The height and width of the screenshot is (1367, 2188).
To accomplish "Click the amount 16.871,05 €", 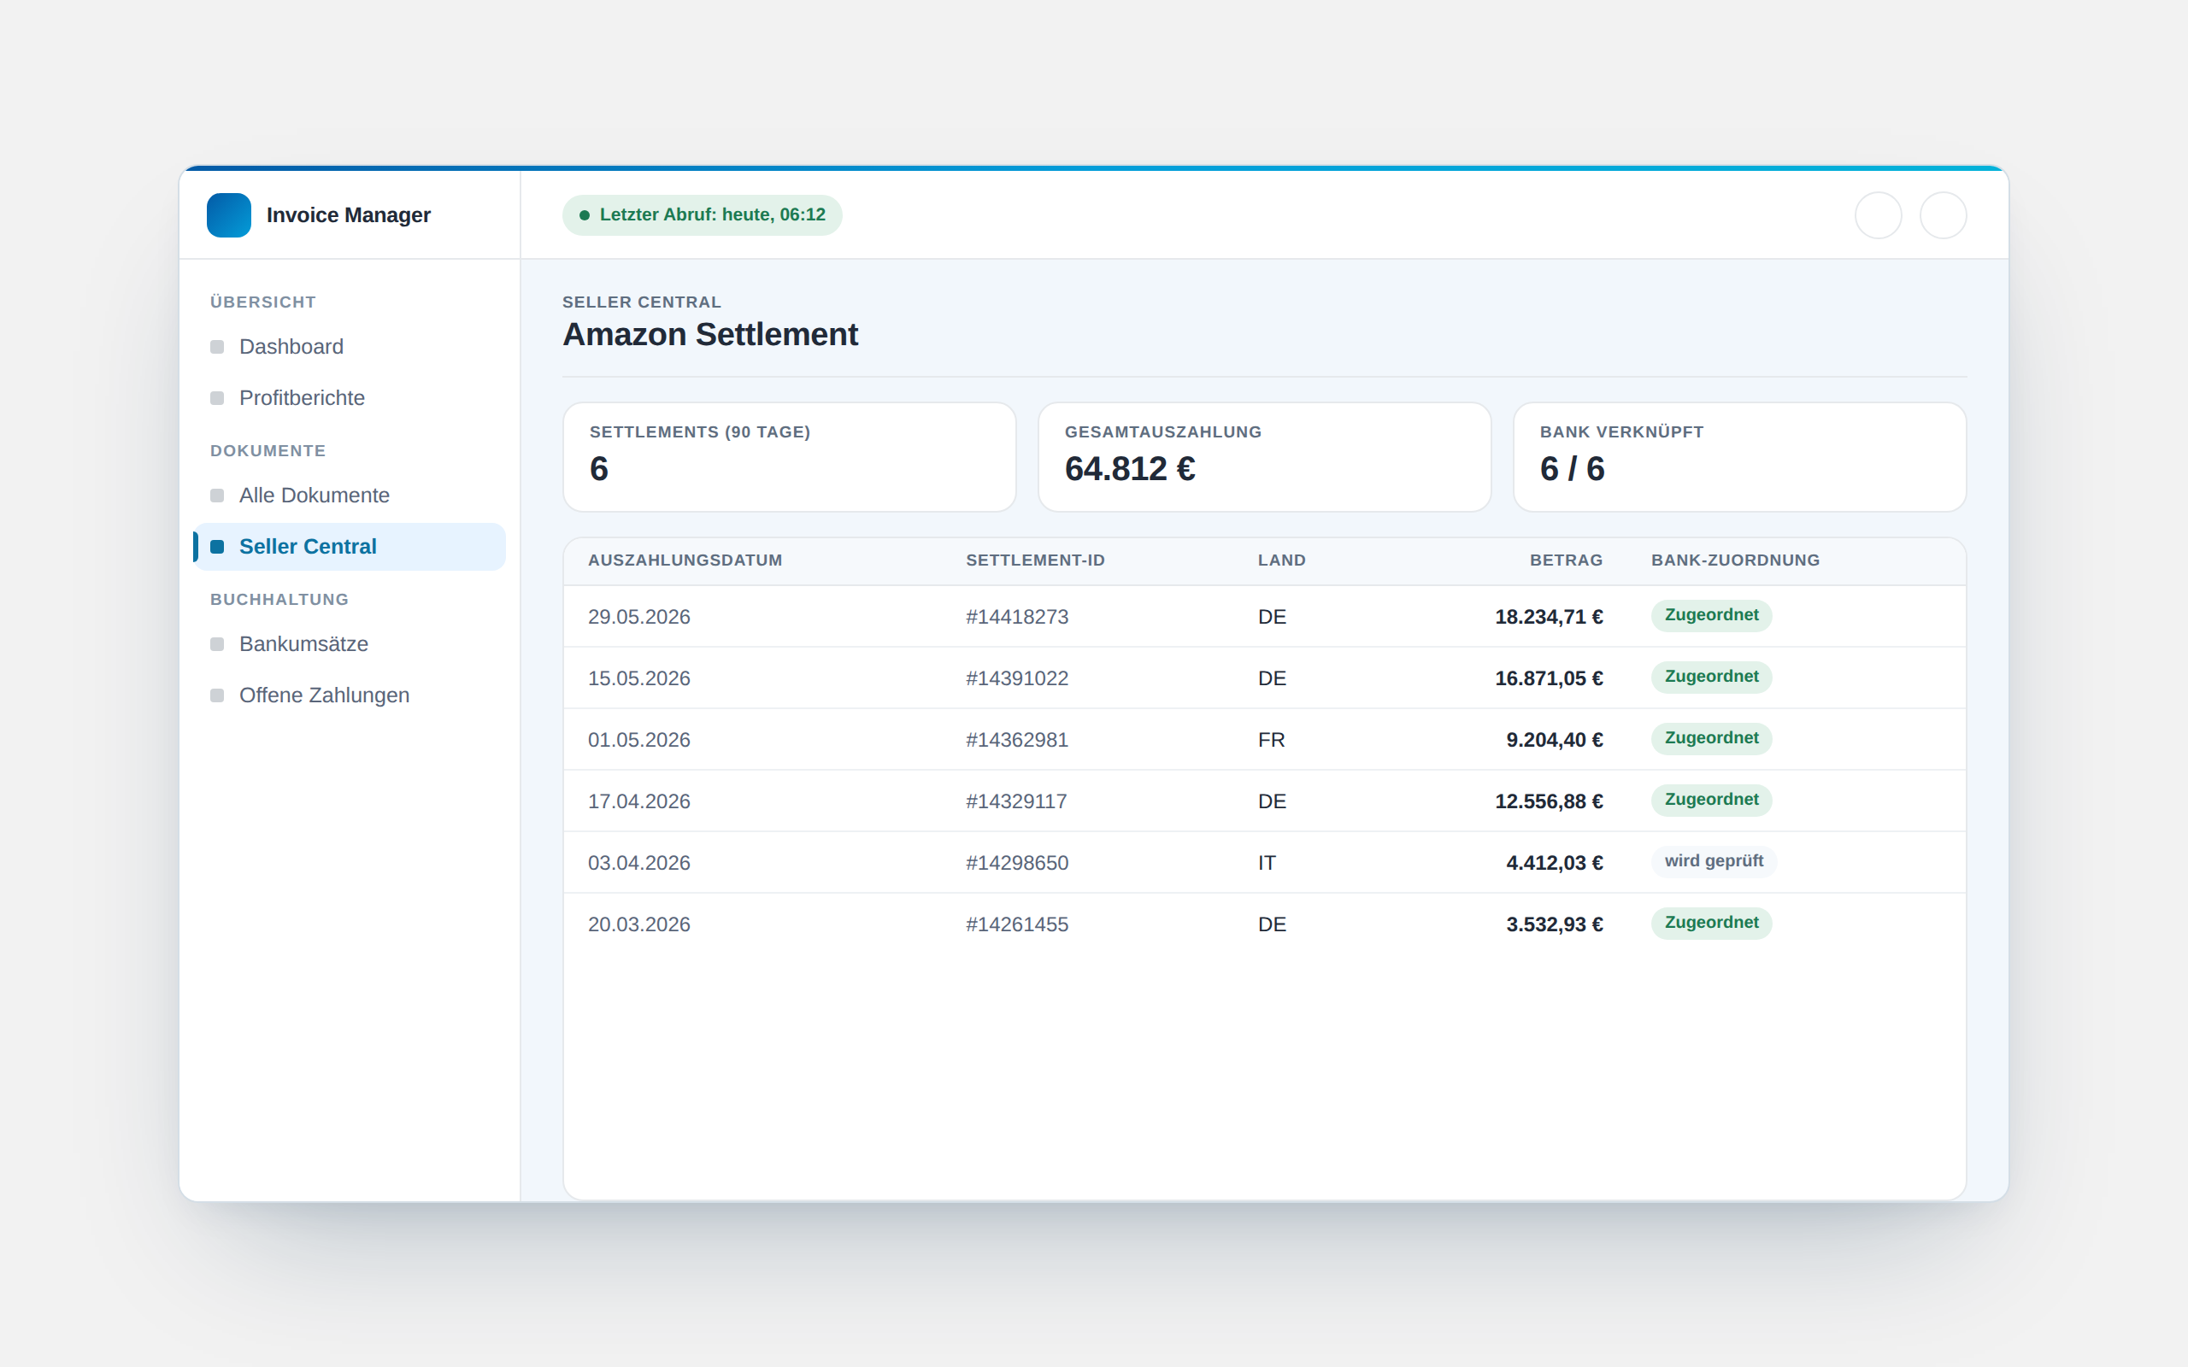I will 1549,678.
